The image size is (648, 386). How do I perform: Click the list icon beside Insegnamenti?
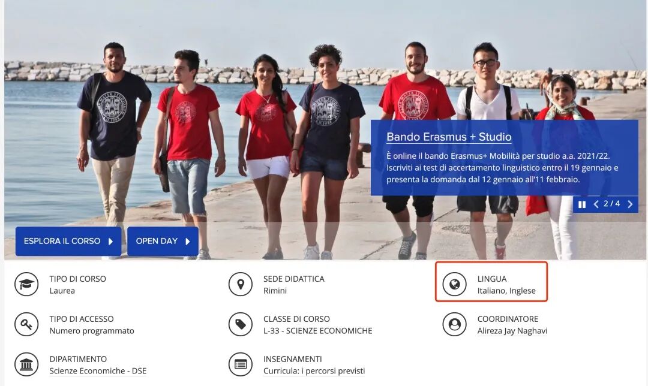click(241, 364)
